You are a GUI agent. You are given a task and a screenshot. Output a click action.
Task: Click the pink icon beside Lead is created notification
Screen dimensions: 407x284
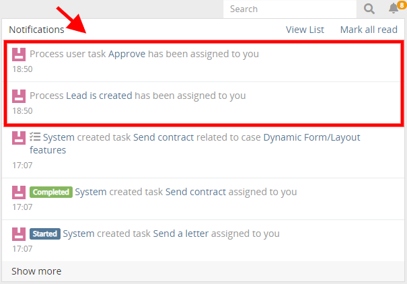pos(19,96)
